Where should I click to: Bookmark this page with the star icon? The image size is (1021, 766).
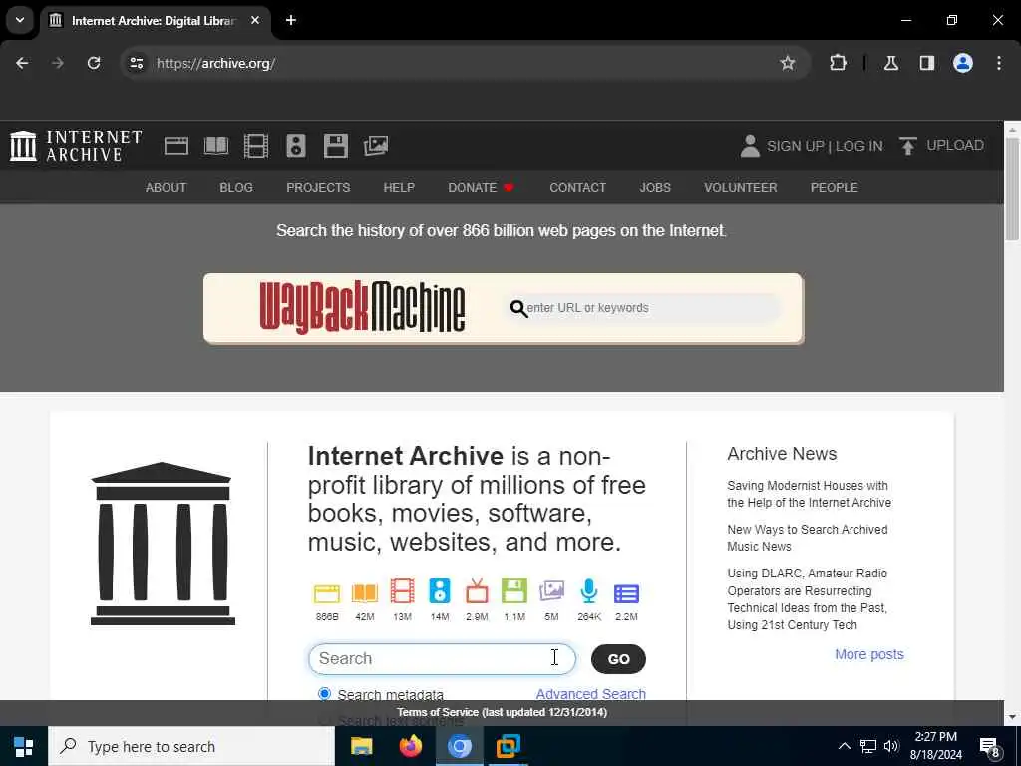click(x=788, y=63)
